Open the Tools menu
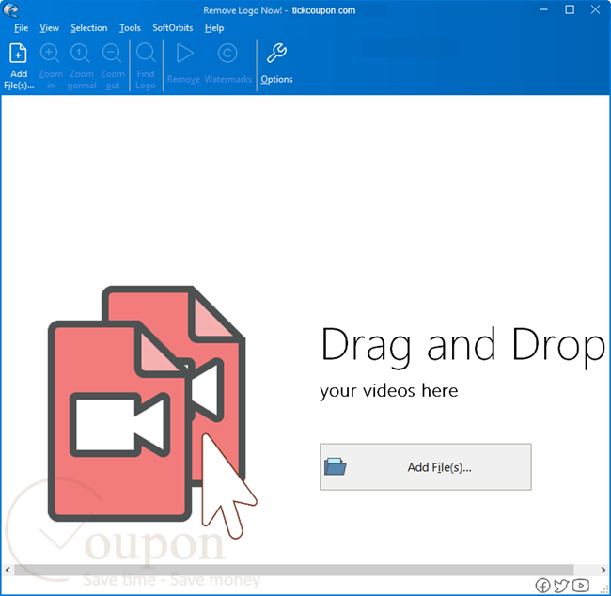611x596 pixels. click(x=130, y=28)
